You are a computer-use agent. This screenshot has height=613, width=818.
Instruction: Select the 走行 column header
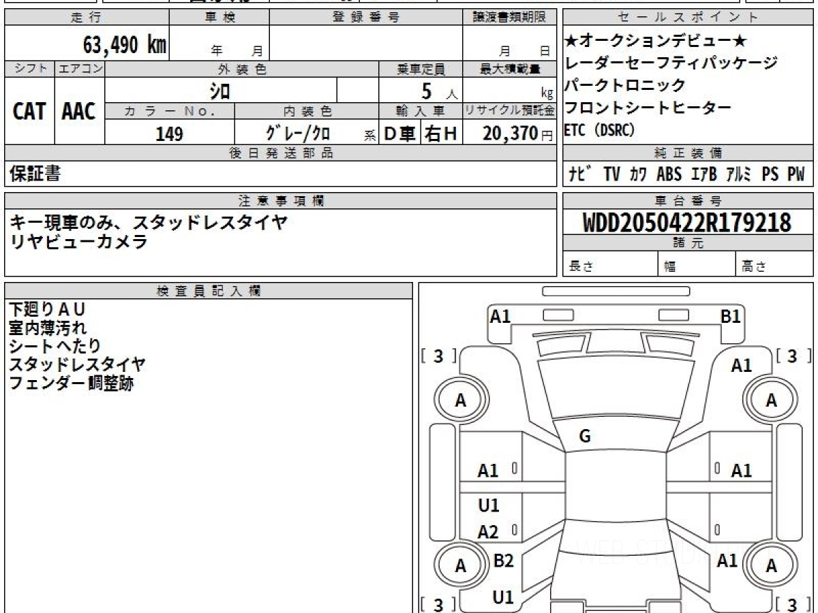point(87,18)
